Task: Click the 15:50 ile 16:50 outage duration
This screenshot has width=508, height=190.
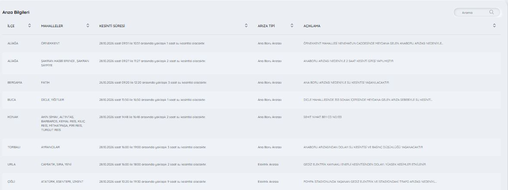Action: [152, 100]
